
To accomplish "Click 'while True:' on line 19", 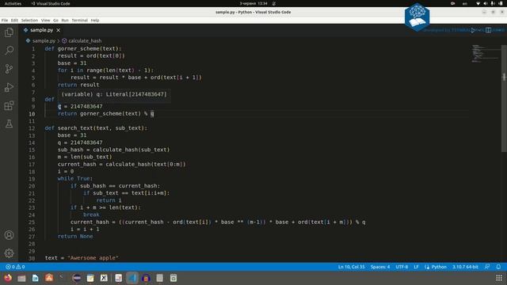I will (75, 178).
